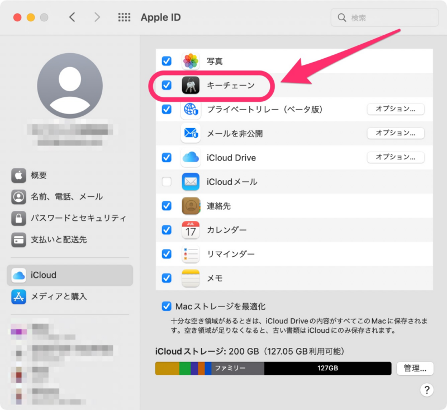Viewport: 447px width, 410px height.
Task: Click the プライベートリレー（ベータ版）label
Action: (x=264, y=109)
